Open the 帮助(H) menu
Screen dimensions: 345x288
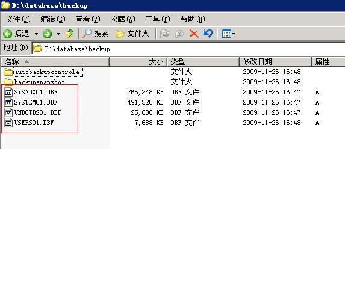(x=193, y=19)
